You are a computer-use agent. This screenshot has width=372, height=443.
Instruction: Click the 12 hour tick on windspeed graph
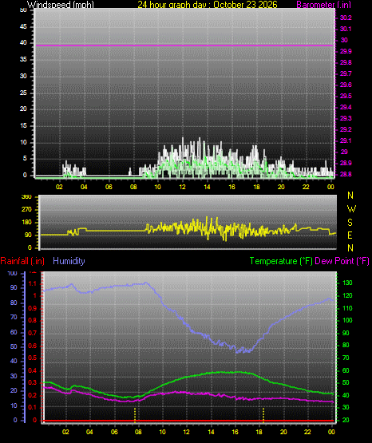[183, 187]
